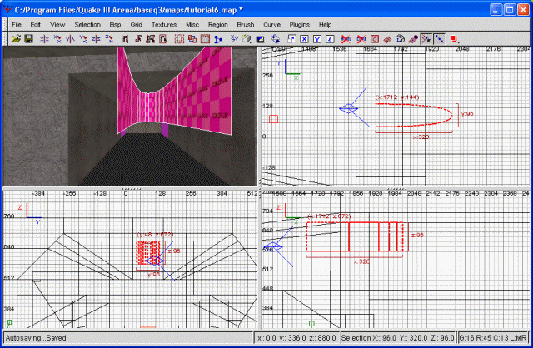Screen dimensions: 533x348
Task: Open the Help menu
Action: (325, 25)
